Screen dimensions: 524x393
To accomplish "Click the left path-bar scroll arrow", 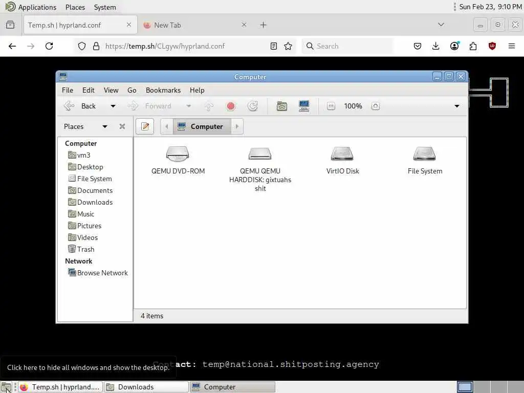I will pyautogui.click(x=166, y=126).
